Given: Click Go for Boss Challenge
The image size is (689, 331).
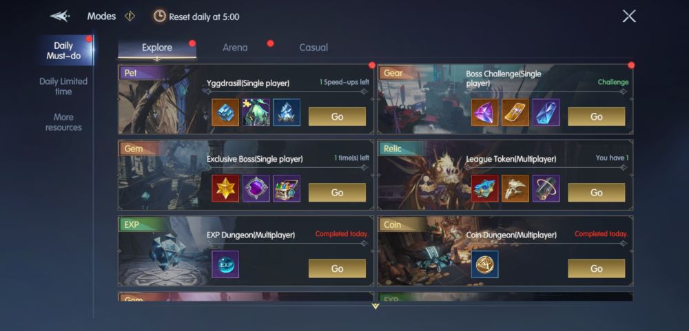Looking at the screenshot, I should 596,117.
